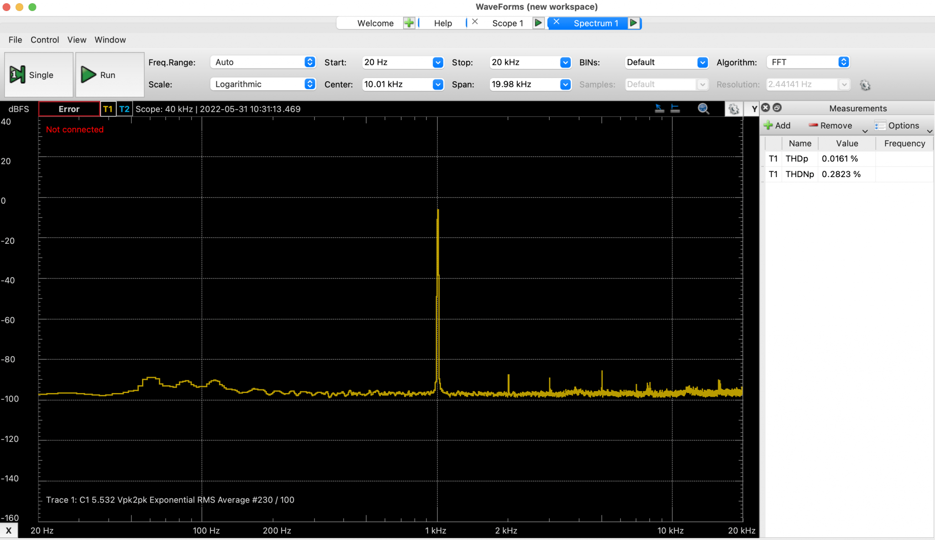Select the THDNp measurement row
The image size is (935, 540).
pos(849,174)
